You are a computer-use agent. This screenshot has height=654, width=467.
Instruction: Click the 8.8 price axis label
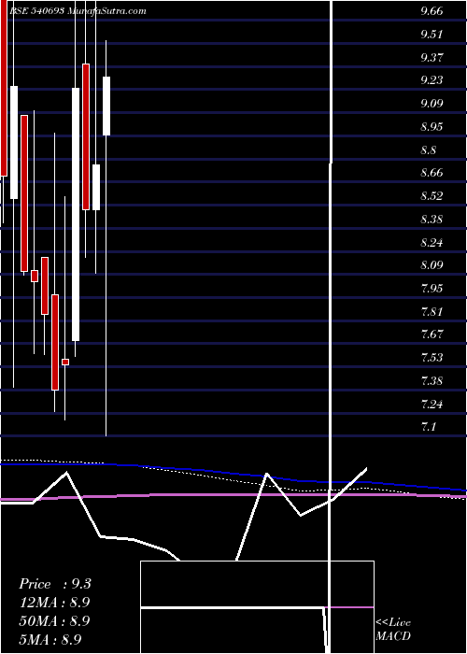click(x=429, y=149)
